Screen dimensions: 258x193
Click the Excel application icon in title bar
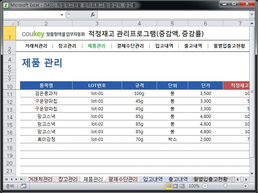pyautogui.click(x=6, y=5)
